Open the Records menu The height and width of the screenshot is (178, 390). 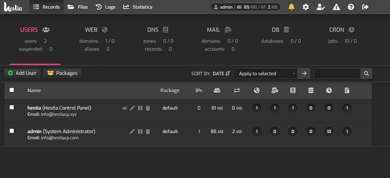[47, 7]
